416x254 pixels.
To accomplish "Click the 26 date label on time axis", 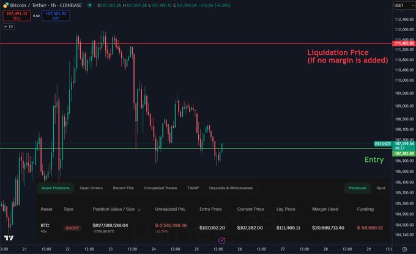I will coord(240,249).
